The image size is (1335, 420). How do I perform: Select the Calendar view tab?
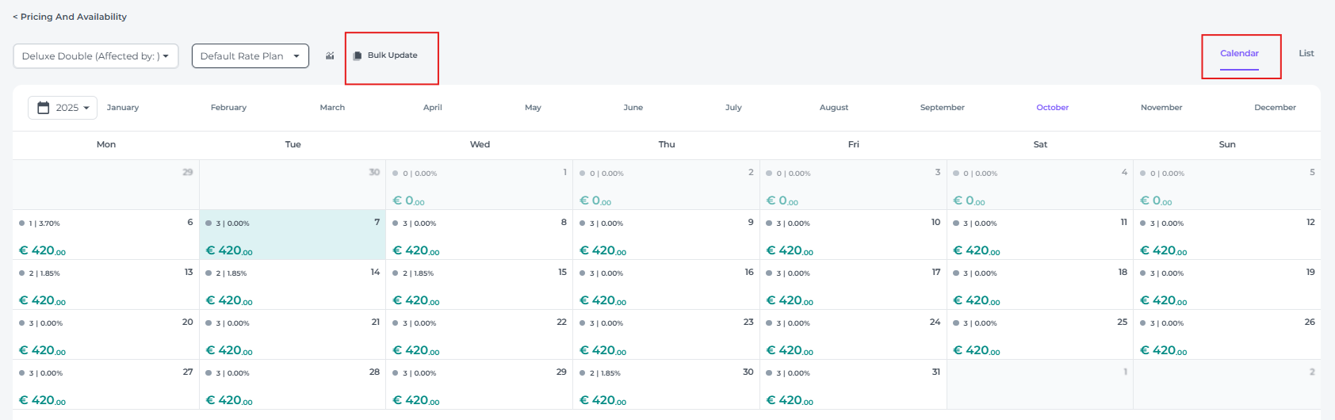point(1239,54)
